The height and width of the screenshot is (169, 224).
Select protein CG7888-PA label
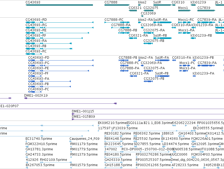130,68
